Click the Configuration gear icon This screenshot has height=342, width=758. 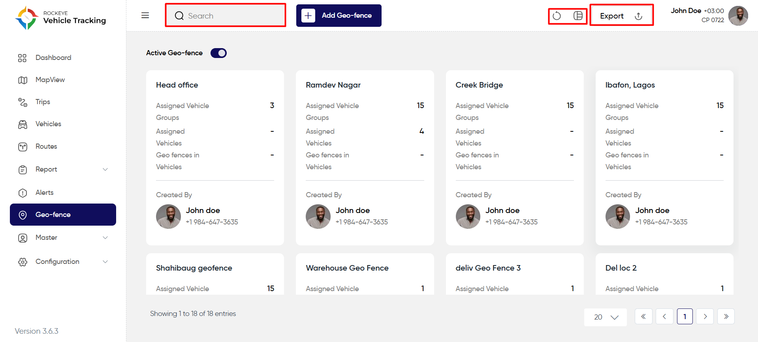click(23, 262)
